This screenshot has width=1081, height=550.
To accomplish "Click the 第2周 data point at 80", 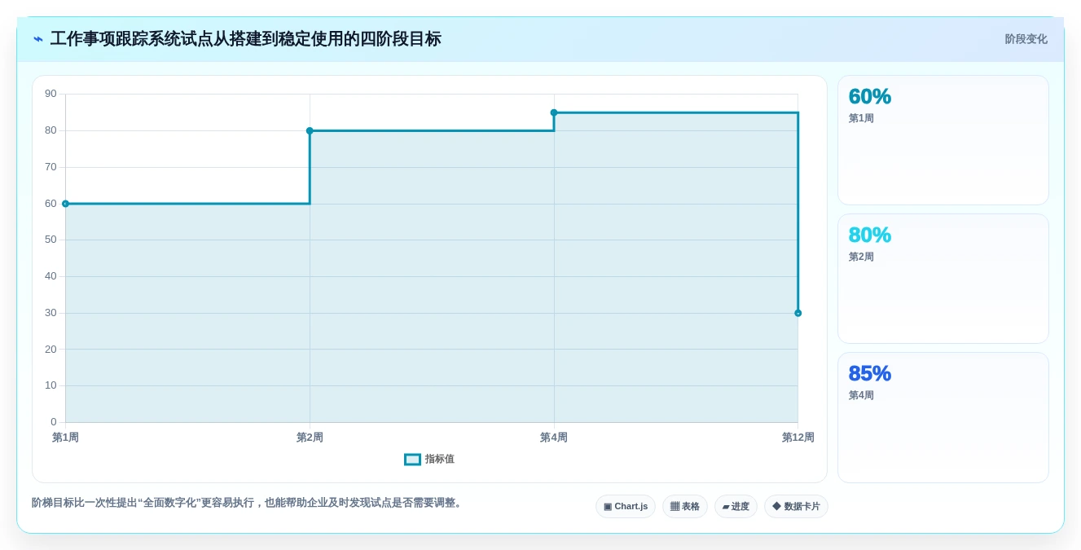I will point(310,130).
